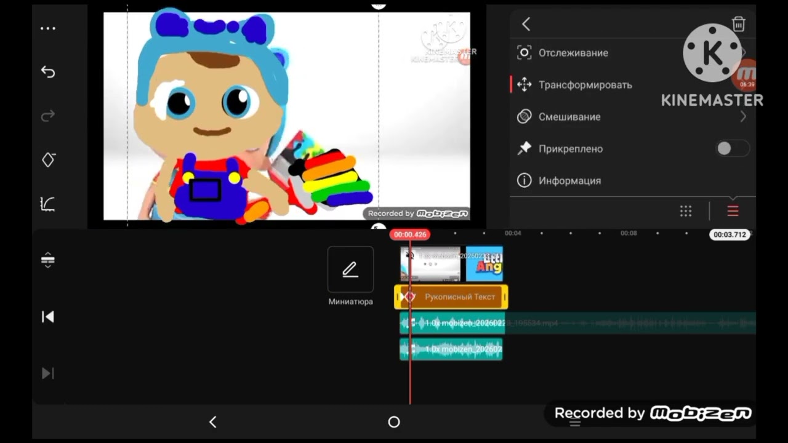Viewport: 788px width, 443px height.
Task: Click the transform arrows icon
Action: coord(524,85)
